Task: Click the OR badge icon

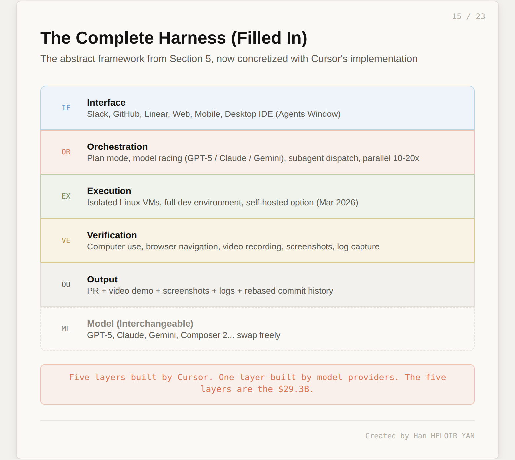Action: tap(66, 152)
